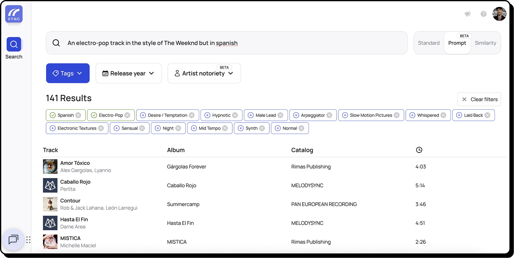The height and width of the screenshot is (258, 514).
Task: Open the user profile avatar
Action: 499,14
